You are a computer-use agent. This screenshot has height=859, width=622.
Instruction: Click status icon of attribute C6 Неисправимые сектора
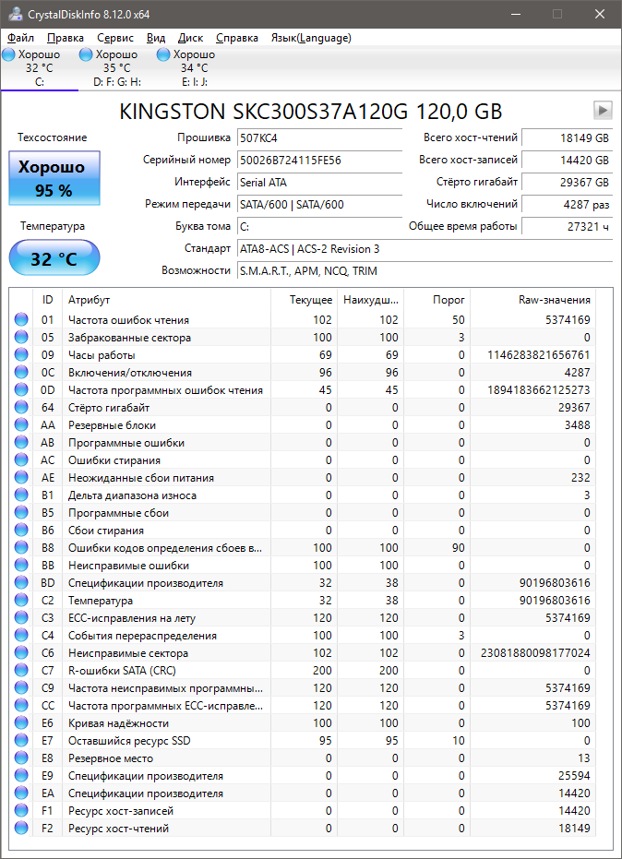coord(21,653)
